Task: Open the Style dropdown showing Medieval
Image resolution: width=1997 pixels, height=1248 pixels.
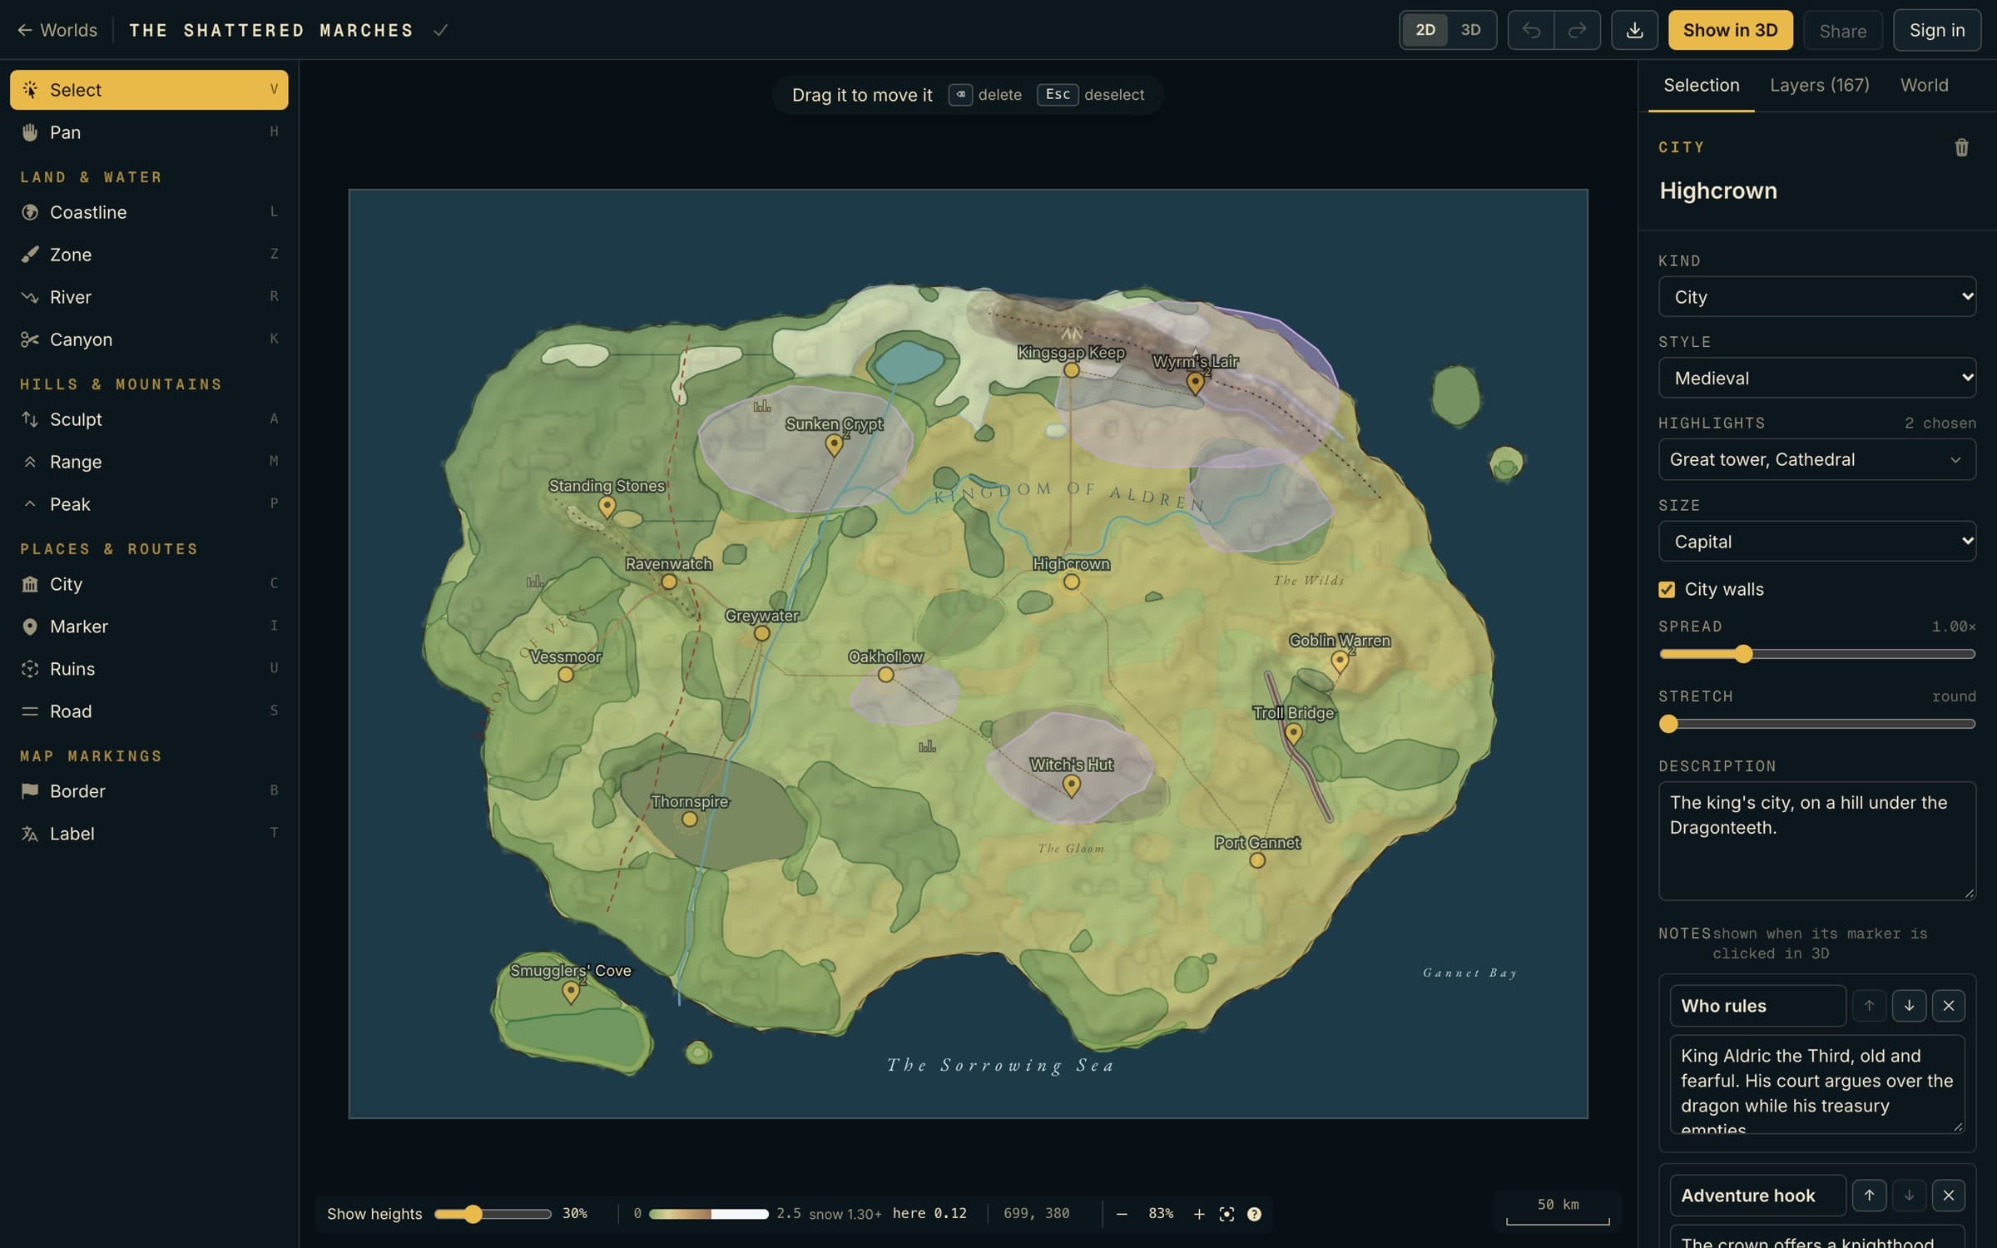Action: click(x=1816, y=378)
